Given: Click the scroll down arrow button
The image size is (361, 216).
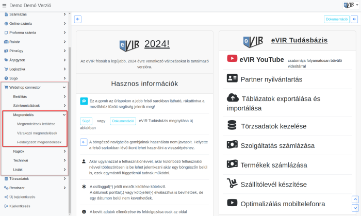Looking at the screenshot, I should click(355, 208).
